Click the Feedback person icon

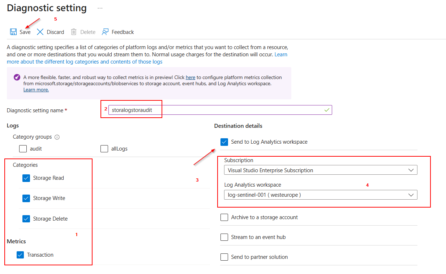(x=105, y=32)
